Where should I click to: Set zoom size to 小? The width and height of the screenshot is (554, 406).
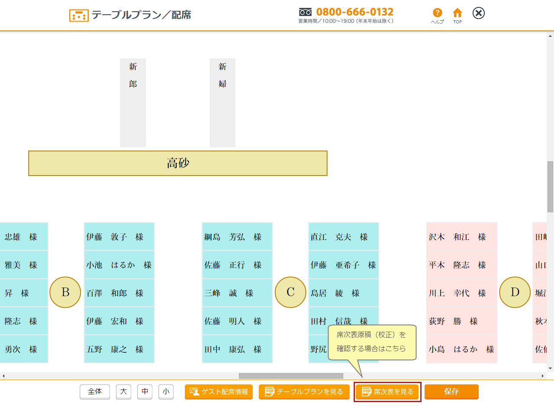tap(166, 392)
